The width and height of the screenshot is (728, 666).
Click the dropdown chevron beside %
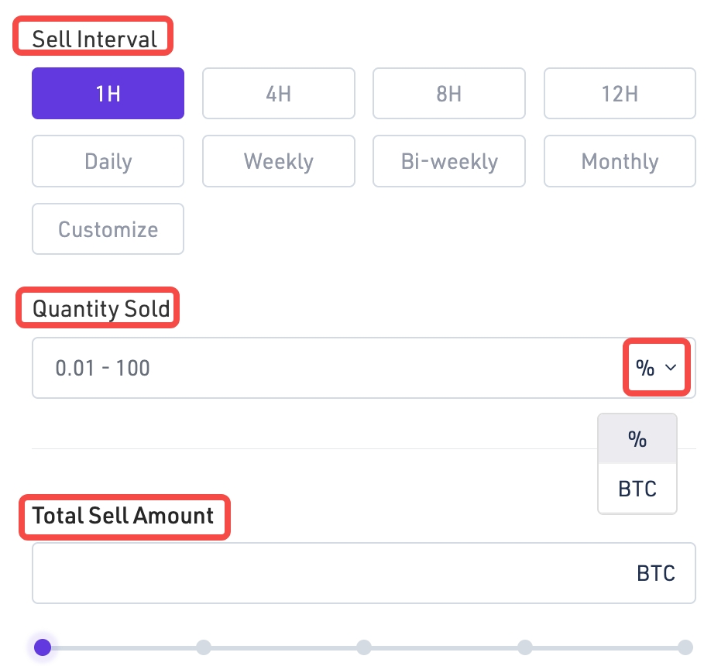pyautogui.click(x=671, y=368)
